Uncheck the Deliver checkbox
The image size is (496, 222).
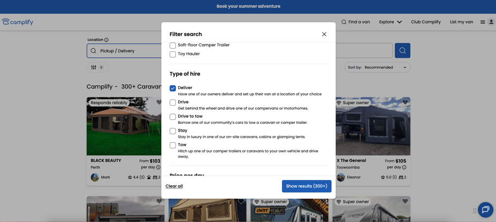point(172,88)
